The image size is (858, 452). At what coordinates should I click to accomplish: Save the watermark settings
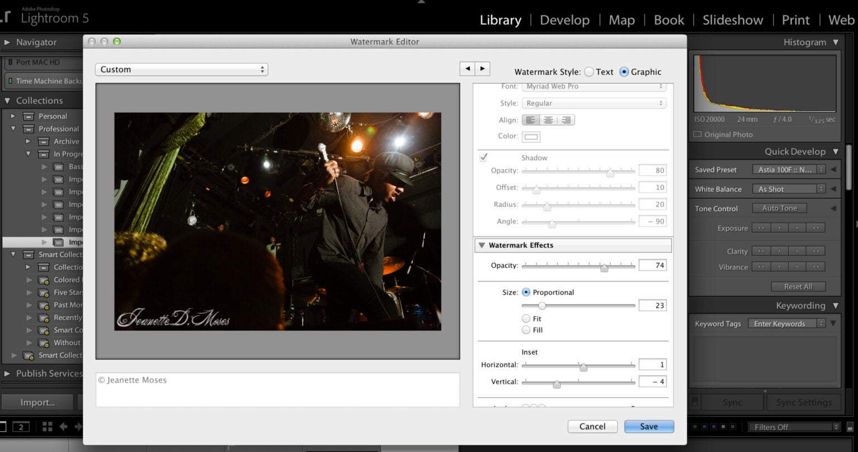coord(649,426)
